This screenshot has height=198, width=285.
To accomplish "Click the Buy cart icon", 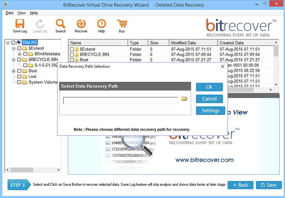I will click(x=122, y=24).
